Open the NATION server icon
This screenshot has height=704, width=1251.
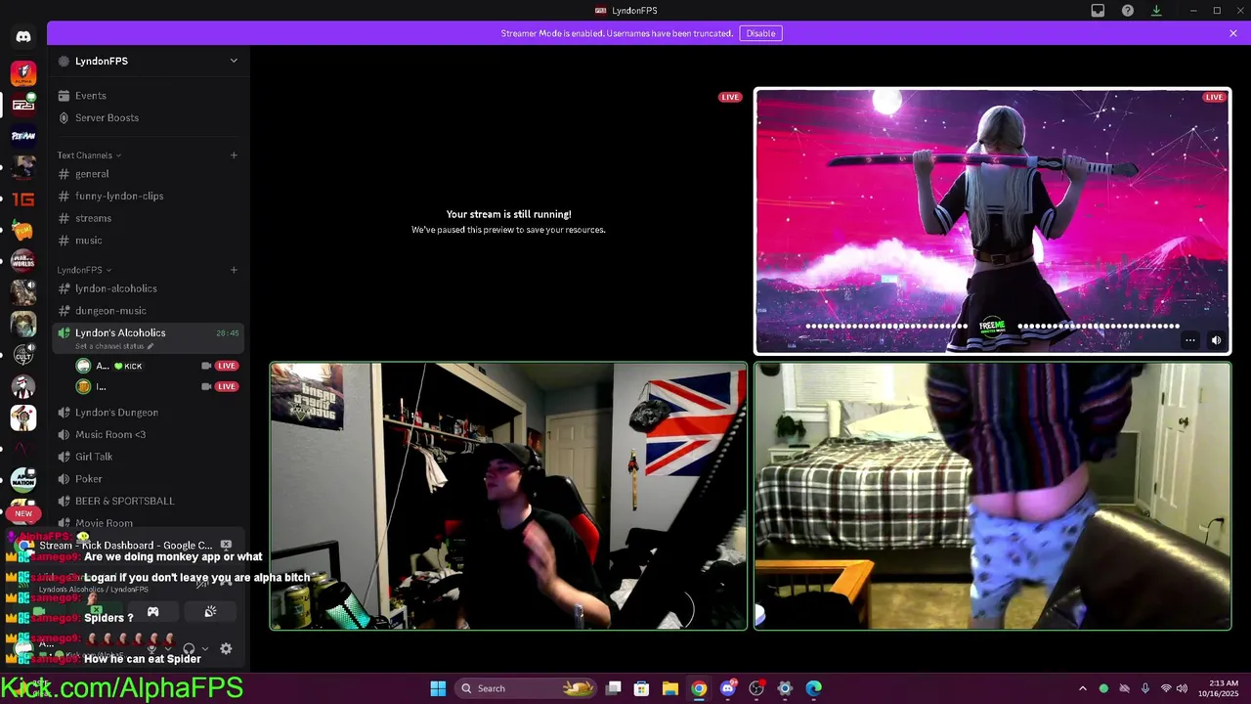(23, 480)
